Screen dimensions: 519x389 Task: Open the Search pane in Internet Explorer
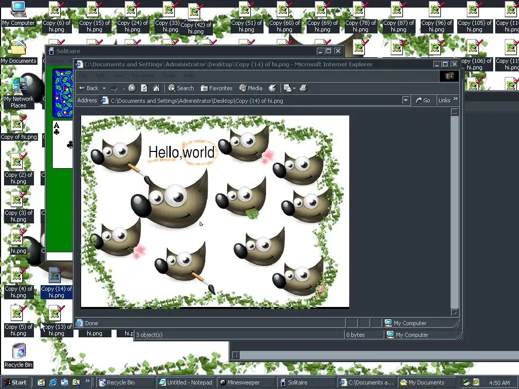(x=181, y=88)
